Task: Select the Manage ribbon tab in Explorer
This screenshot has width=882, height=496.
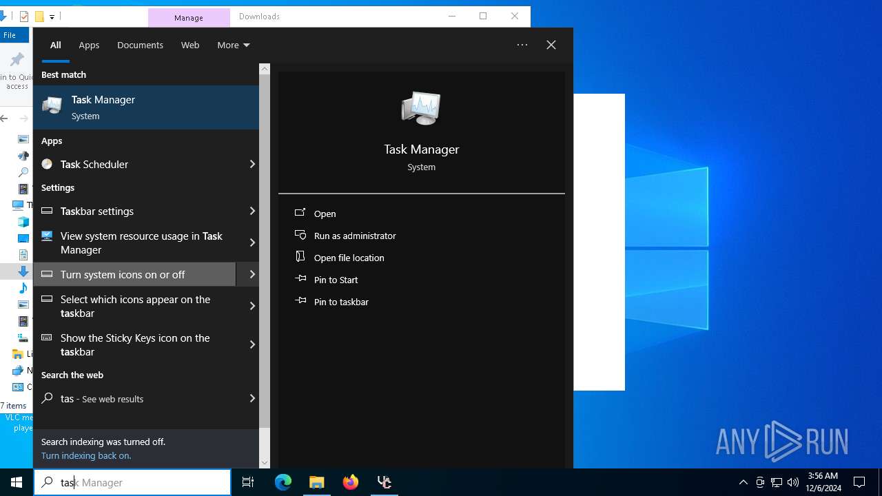Action: pyautogui.click(x=189, y=17)
